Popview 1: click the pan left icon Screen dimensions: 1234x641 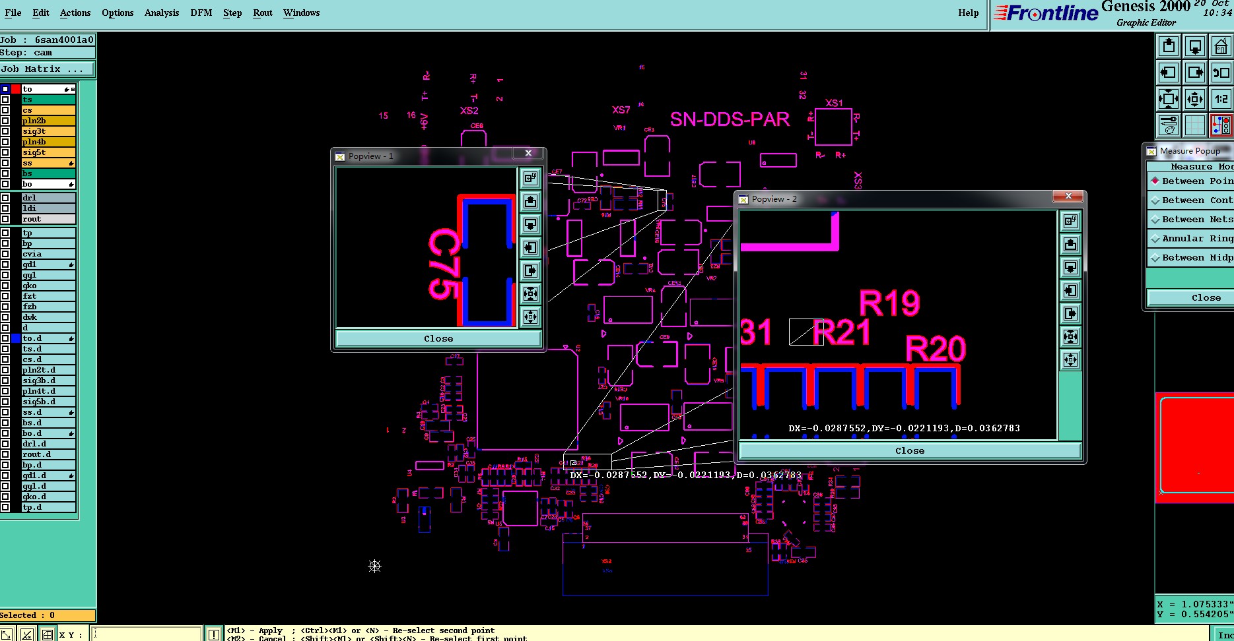click(x=530, y=247)
